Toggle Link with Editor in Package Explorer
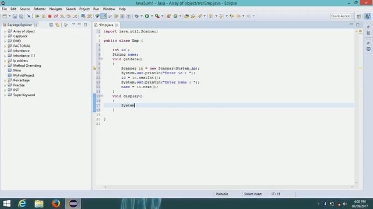Screen dimensions: 373x209 (57, 25)
